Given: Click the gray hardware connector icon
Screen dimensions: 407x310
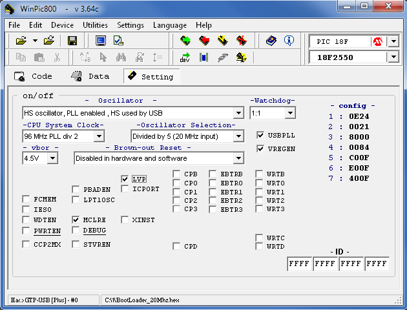Looking at the screenshot, I should pyautogui.click(x=223, y=57).
